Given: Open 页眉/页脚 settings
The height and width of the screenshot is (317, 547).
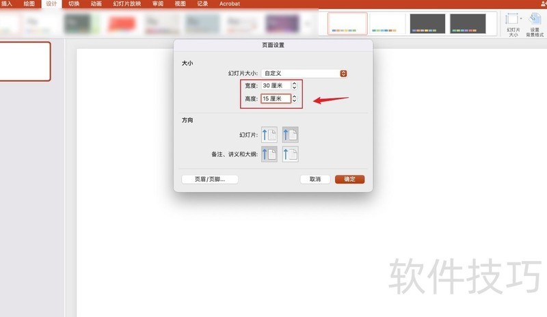Looking at the screenshot, I should coord(210,179).
